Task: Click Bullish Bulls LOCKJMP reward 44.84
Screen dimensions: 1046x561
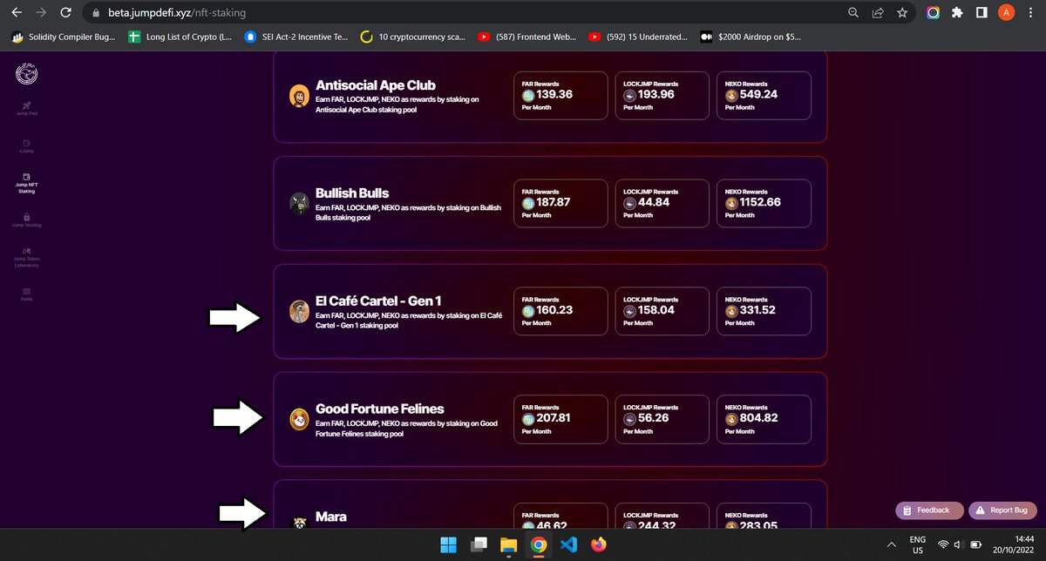Action: point(662,204)
